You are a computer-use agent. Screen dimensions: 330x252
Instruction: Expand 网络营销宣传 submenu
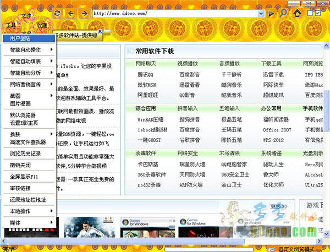tap(29, 84)
